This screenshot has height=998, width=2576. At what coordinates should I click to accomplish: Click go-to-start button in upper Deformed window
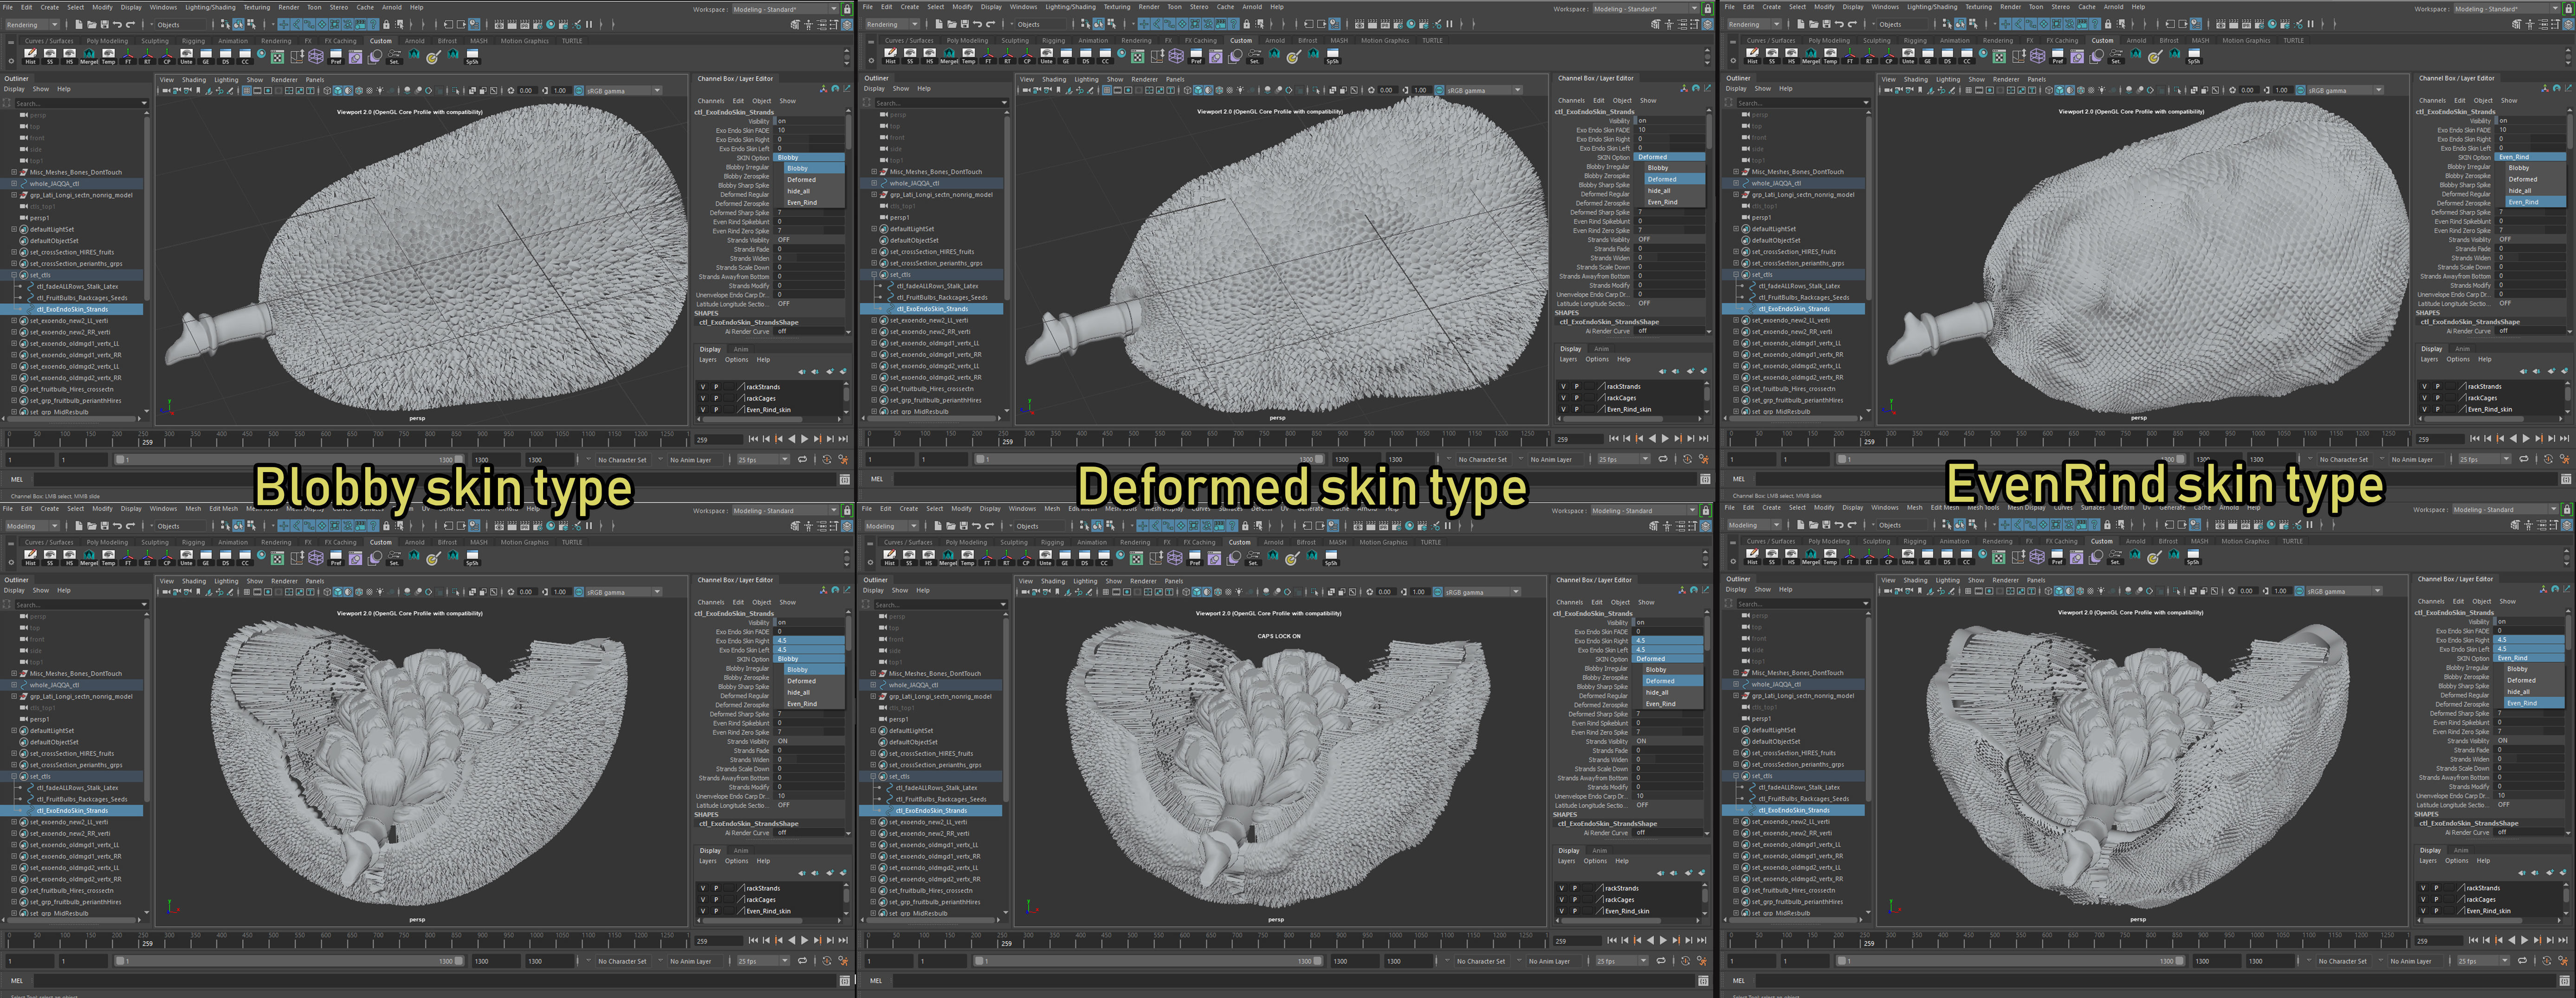click(1613, 438)
